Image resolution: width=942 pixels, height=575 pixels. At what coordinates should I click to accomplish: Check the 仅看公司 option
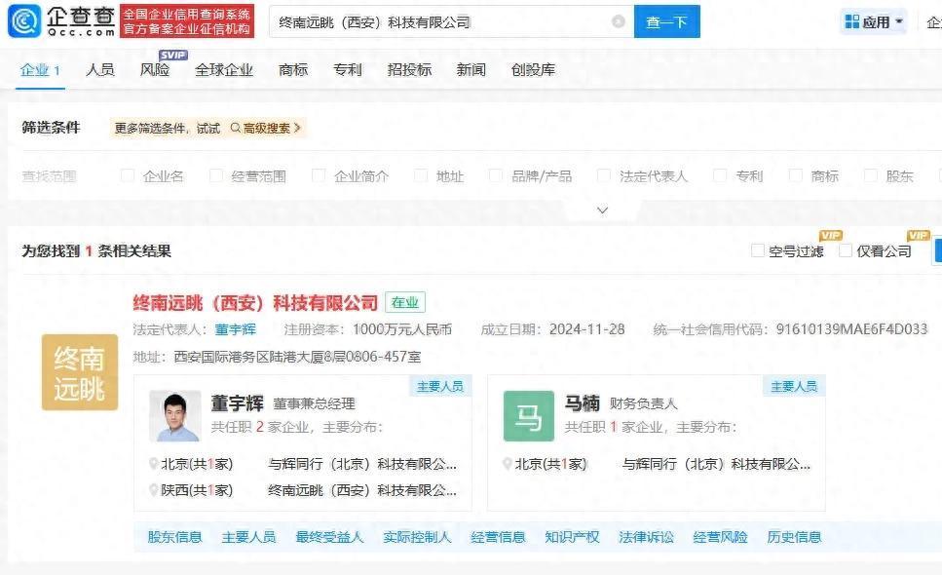coord(846,250)
